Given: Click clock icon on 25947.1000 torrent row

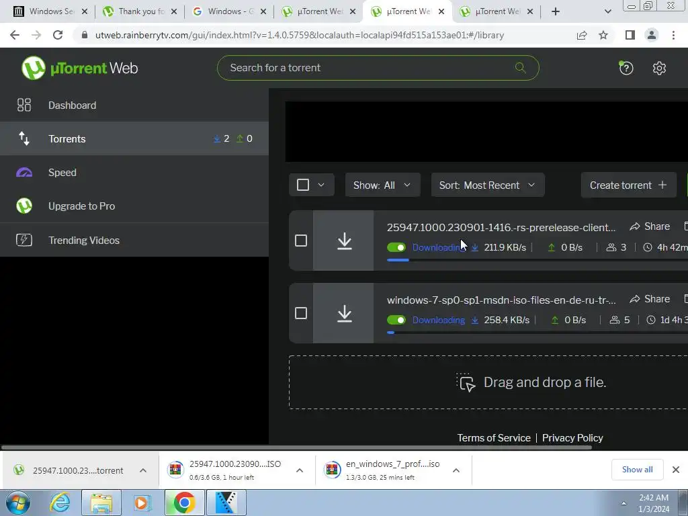Looking at the screenshot, I should (648, 247).
